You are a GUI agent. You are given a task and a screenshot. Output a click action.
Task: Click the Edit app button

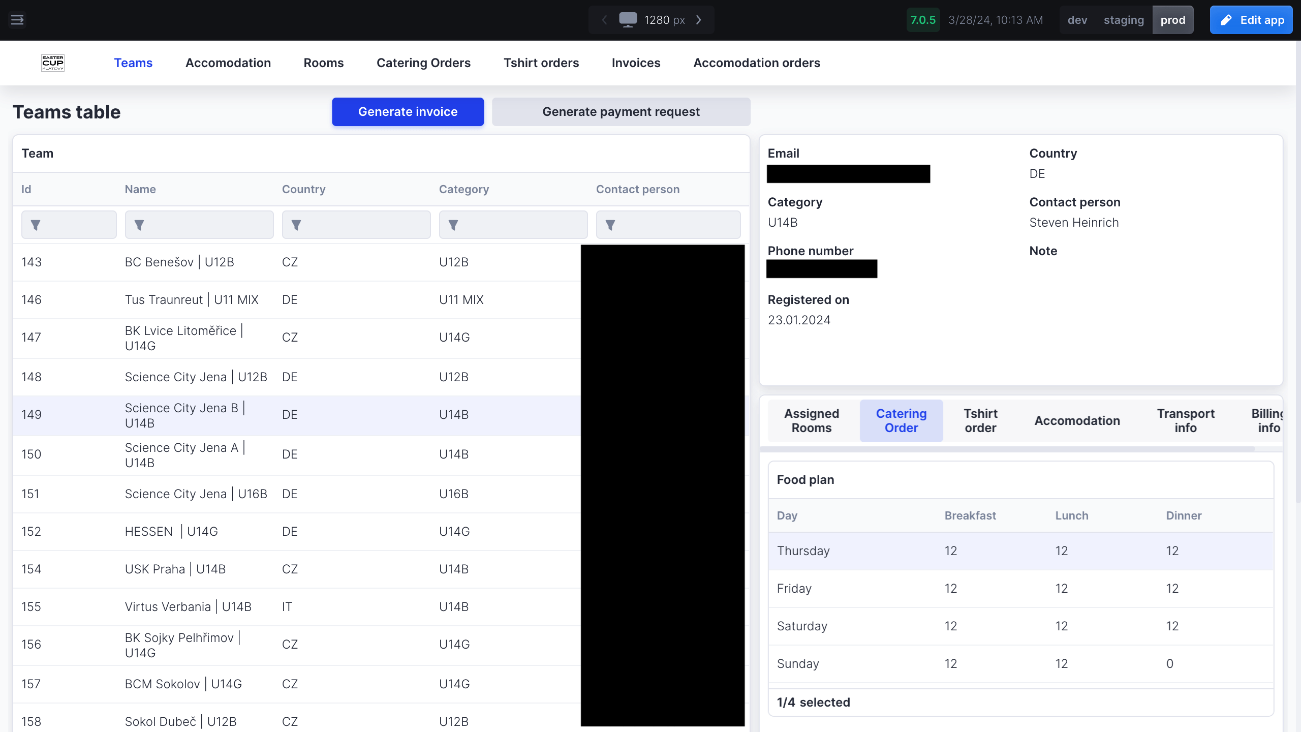(1251, 20)
